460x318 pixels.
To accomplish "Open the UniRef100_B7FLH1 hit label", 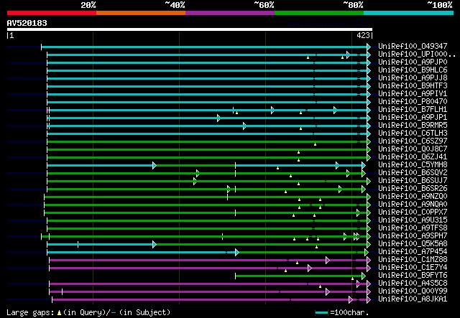I will [x=412, y=110].
